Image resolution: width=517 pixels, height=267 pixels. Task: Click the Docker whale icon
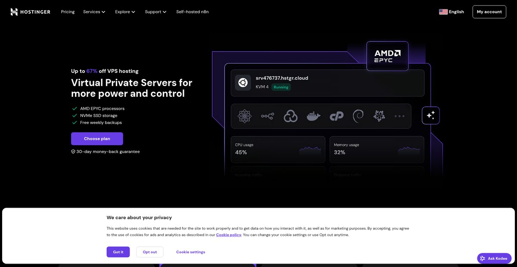pyautogui.click(x=314, y=116)
